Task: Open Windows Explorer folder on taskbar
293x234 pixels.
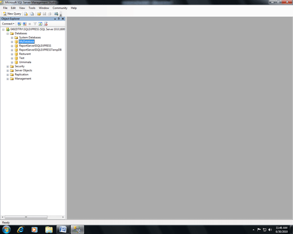Action: point(49,229)
